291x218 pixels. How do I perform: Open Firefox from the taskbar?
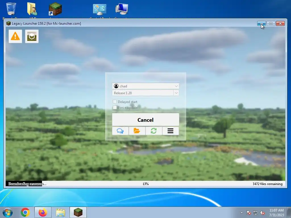point(43,212)
